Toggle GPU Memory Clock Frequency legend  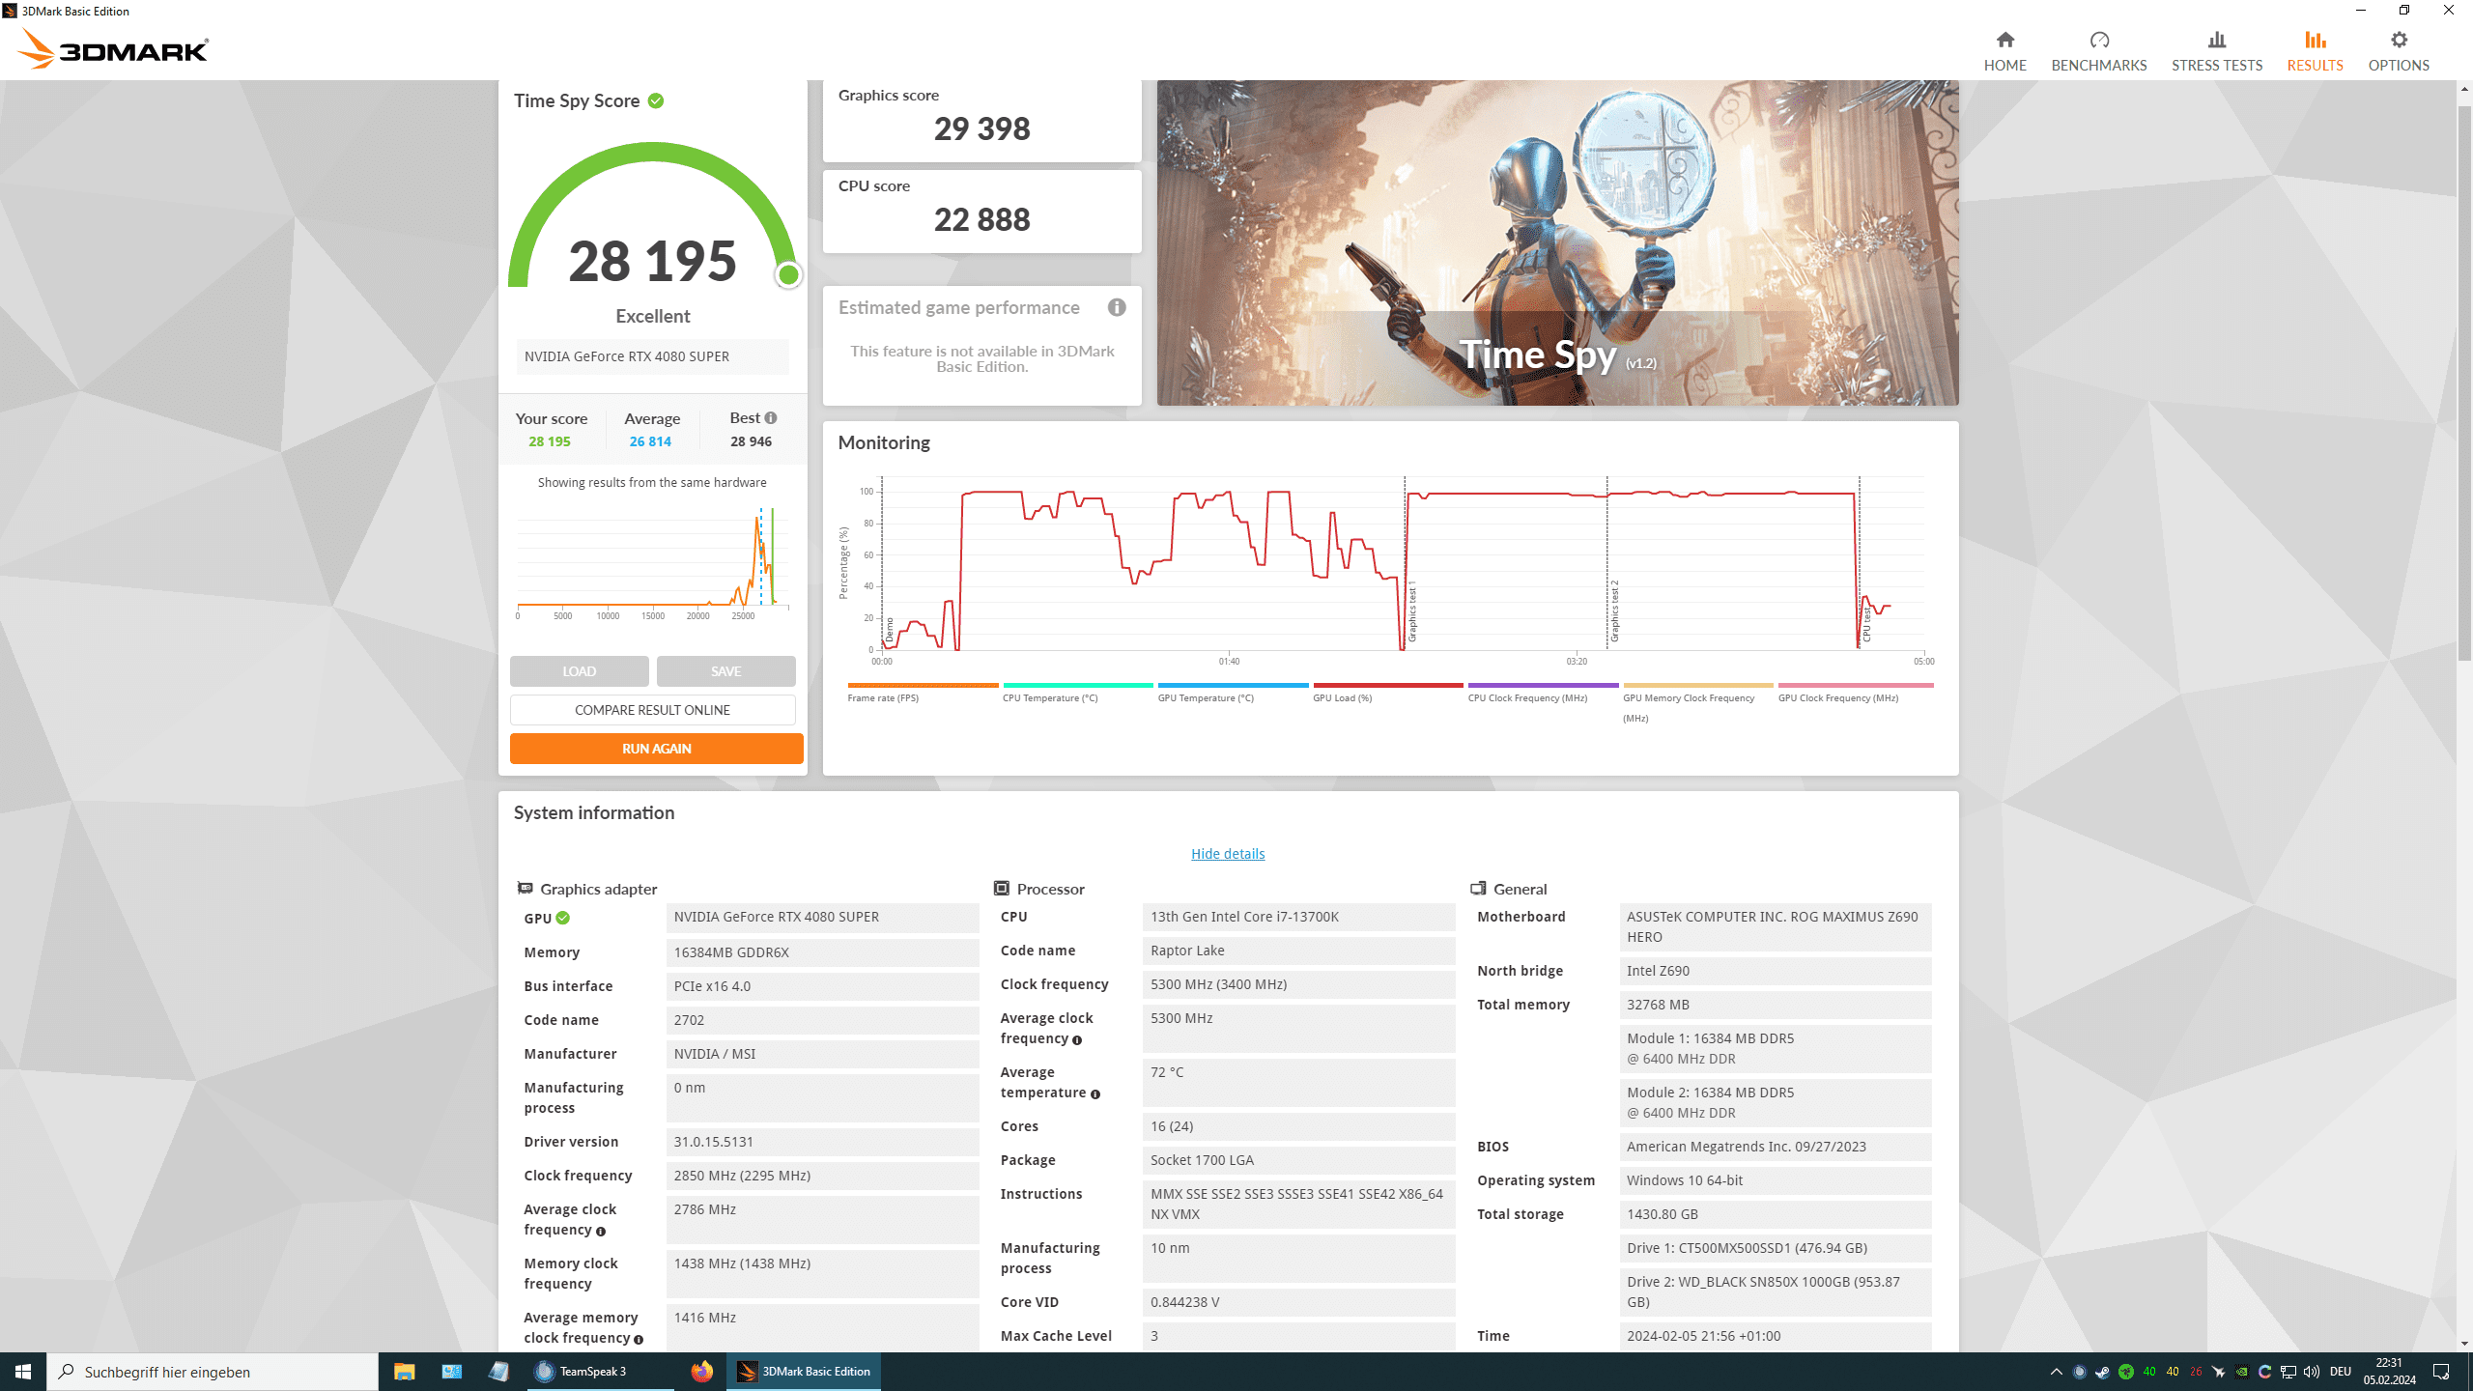pos(1698,703)
